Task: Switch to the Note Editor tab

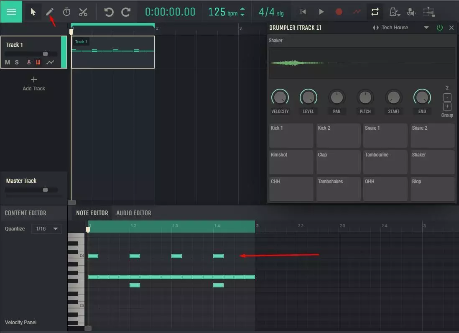Action: [x=92, y=213]
